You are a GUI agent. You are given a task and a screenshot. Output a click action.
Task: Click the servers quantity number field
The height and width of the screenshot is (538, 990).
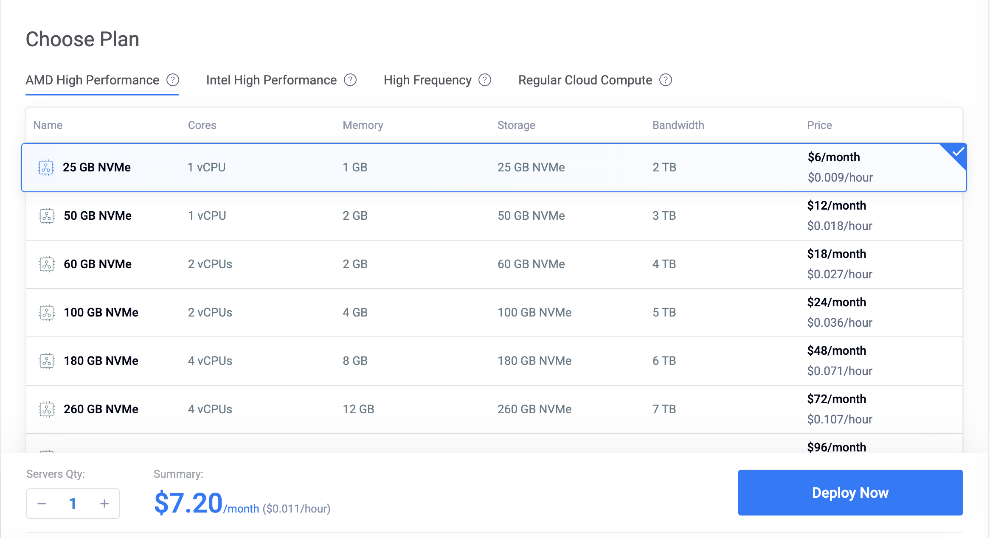pyautogui.click(x=73, y=504)
